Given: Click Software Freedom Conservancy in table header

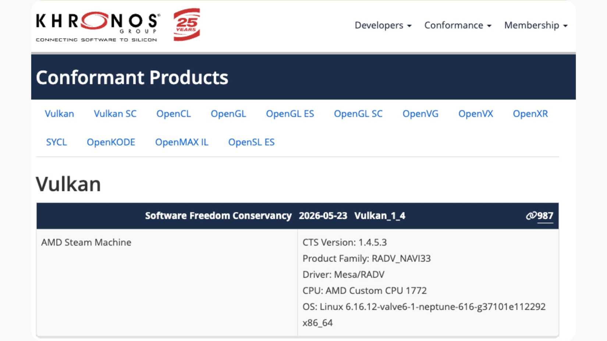Looking at the screenshot, I should coord(218,216).
